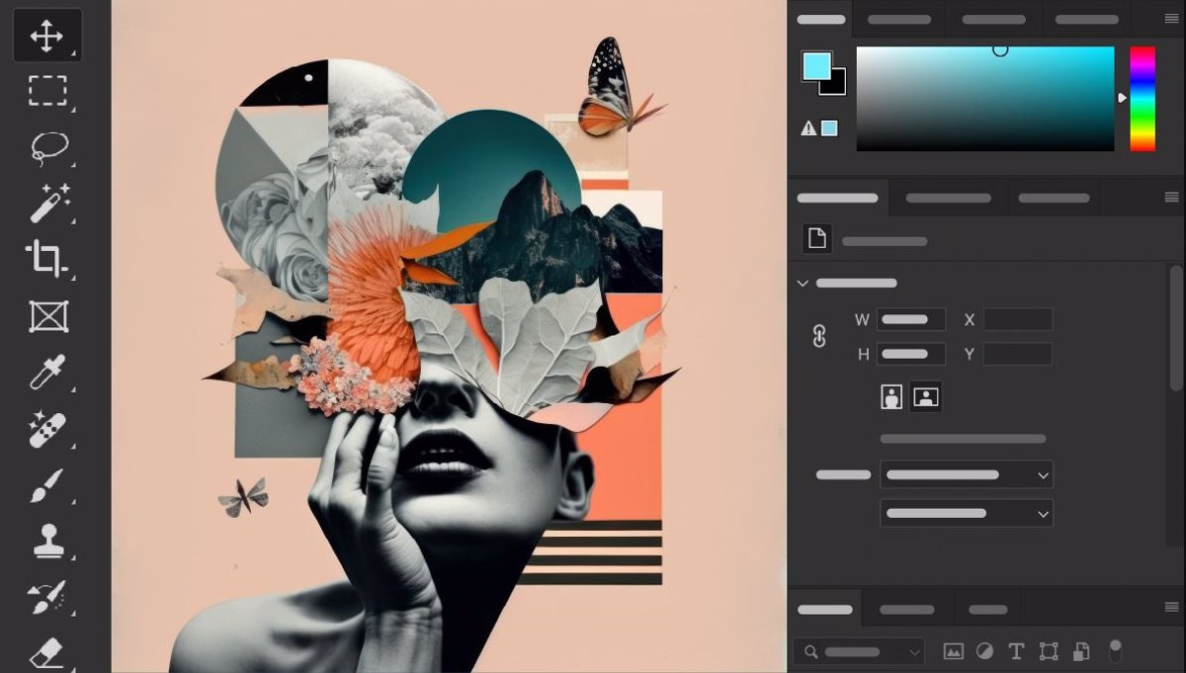Viewport: 1186px width, 673px height.
Task: Toggle the layer filtering switch
Action: (1115, 651)
